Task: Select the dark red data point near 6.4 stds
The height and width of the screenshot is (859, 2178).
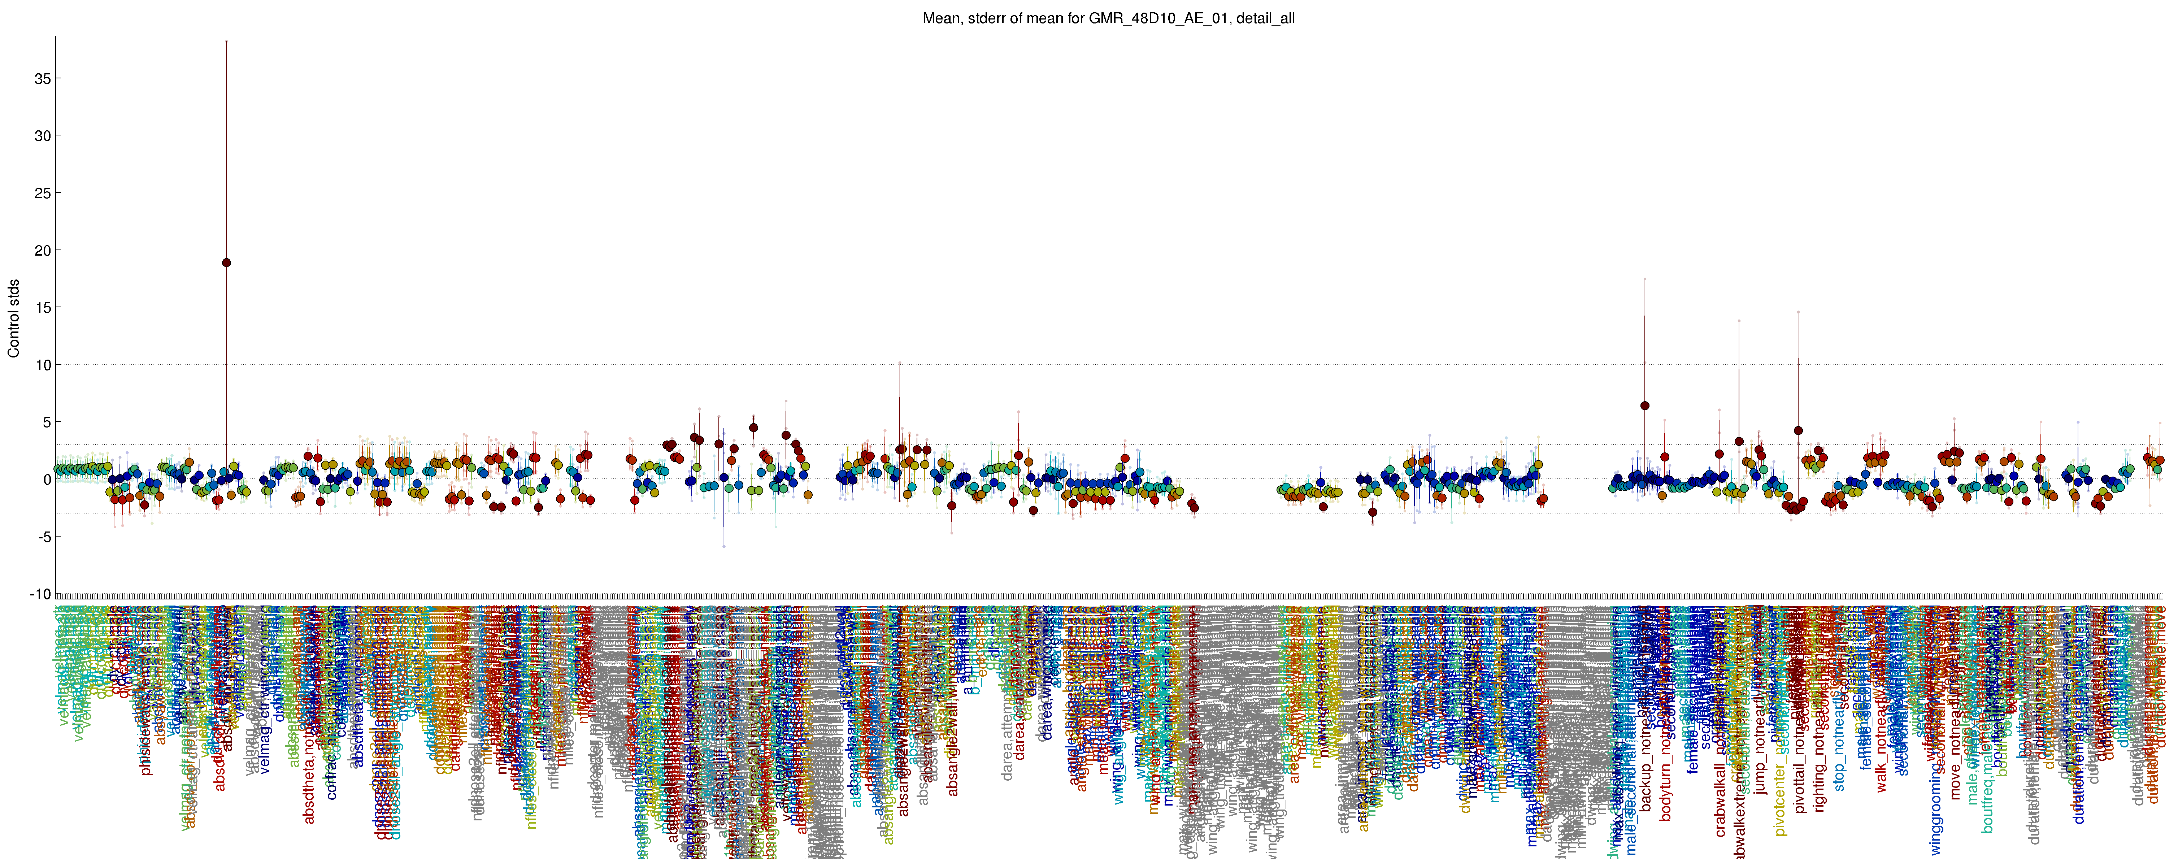Action: [1644, 406]
